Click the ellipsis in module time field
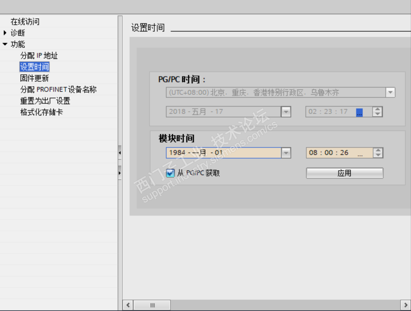The width and height of the screenshot is (411, 311). (360, 155)
